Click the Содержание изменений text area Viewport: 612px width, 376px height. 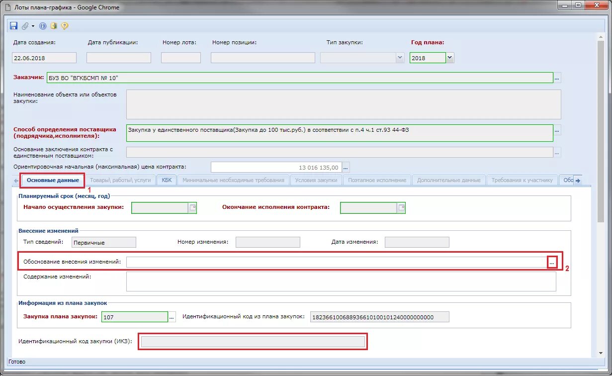341,281
